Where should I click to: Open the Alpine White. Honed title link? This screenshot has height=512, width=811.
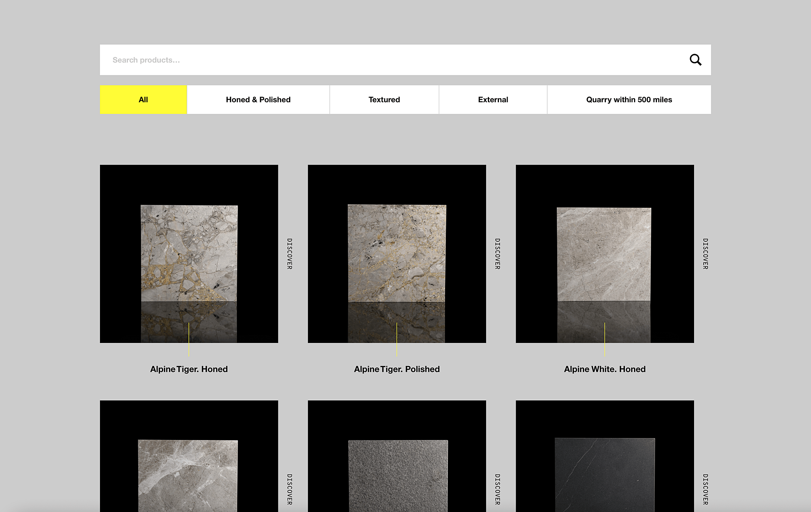coord(605,369)
